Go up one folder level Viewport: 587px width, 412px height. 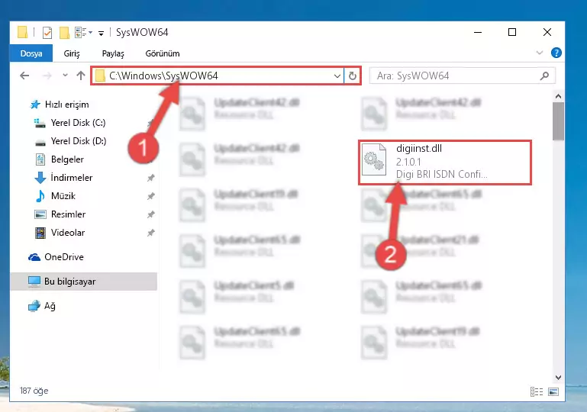pos(80,76)
